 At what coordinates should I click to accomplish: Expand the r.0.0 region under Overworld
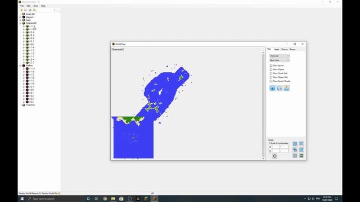[24, 44]
